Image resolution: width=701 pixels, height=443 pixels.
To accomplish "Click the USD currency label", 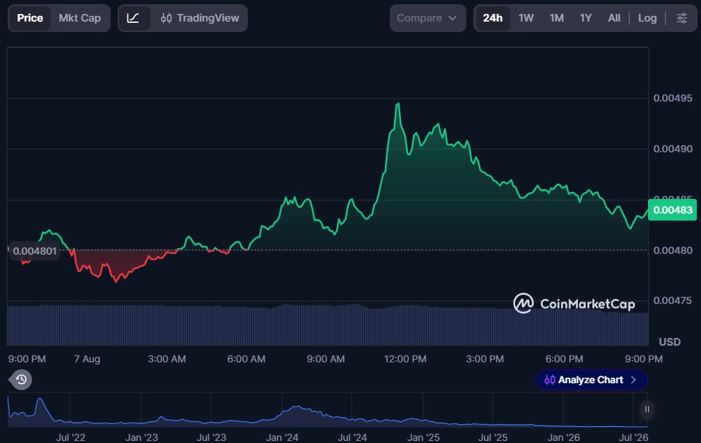I will 669,341.
